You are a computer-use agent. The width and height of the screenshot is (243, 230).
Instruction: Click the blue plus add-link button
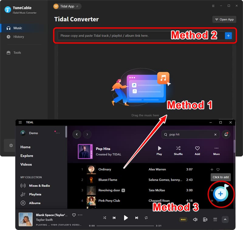228,36
